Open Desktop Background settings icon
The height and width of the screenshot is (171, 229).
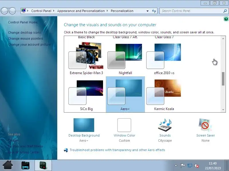84,125
